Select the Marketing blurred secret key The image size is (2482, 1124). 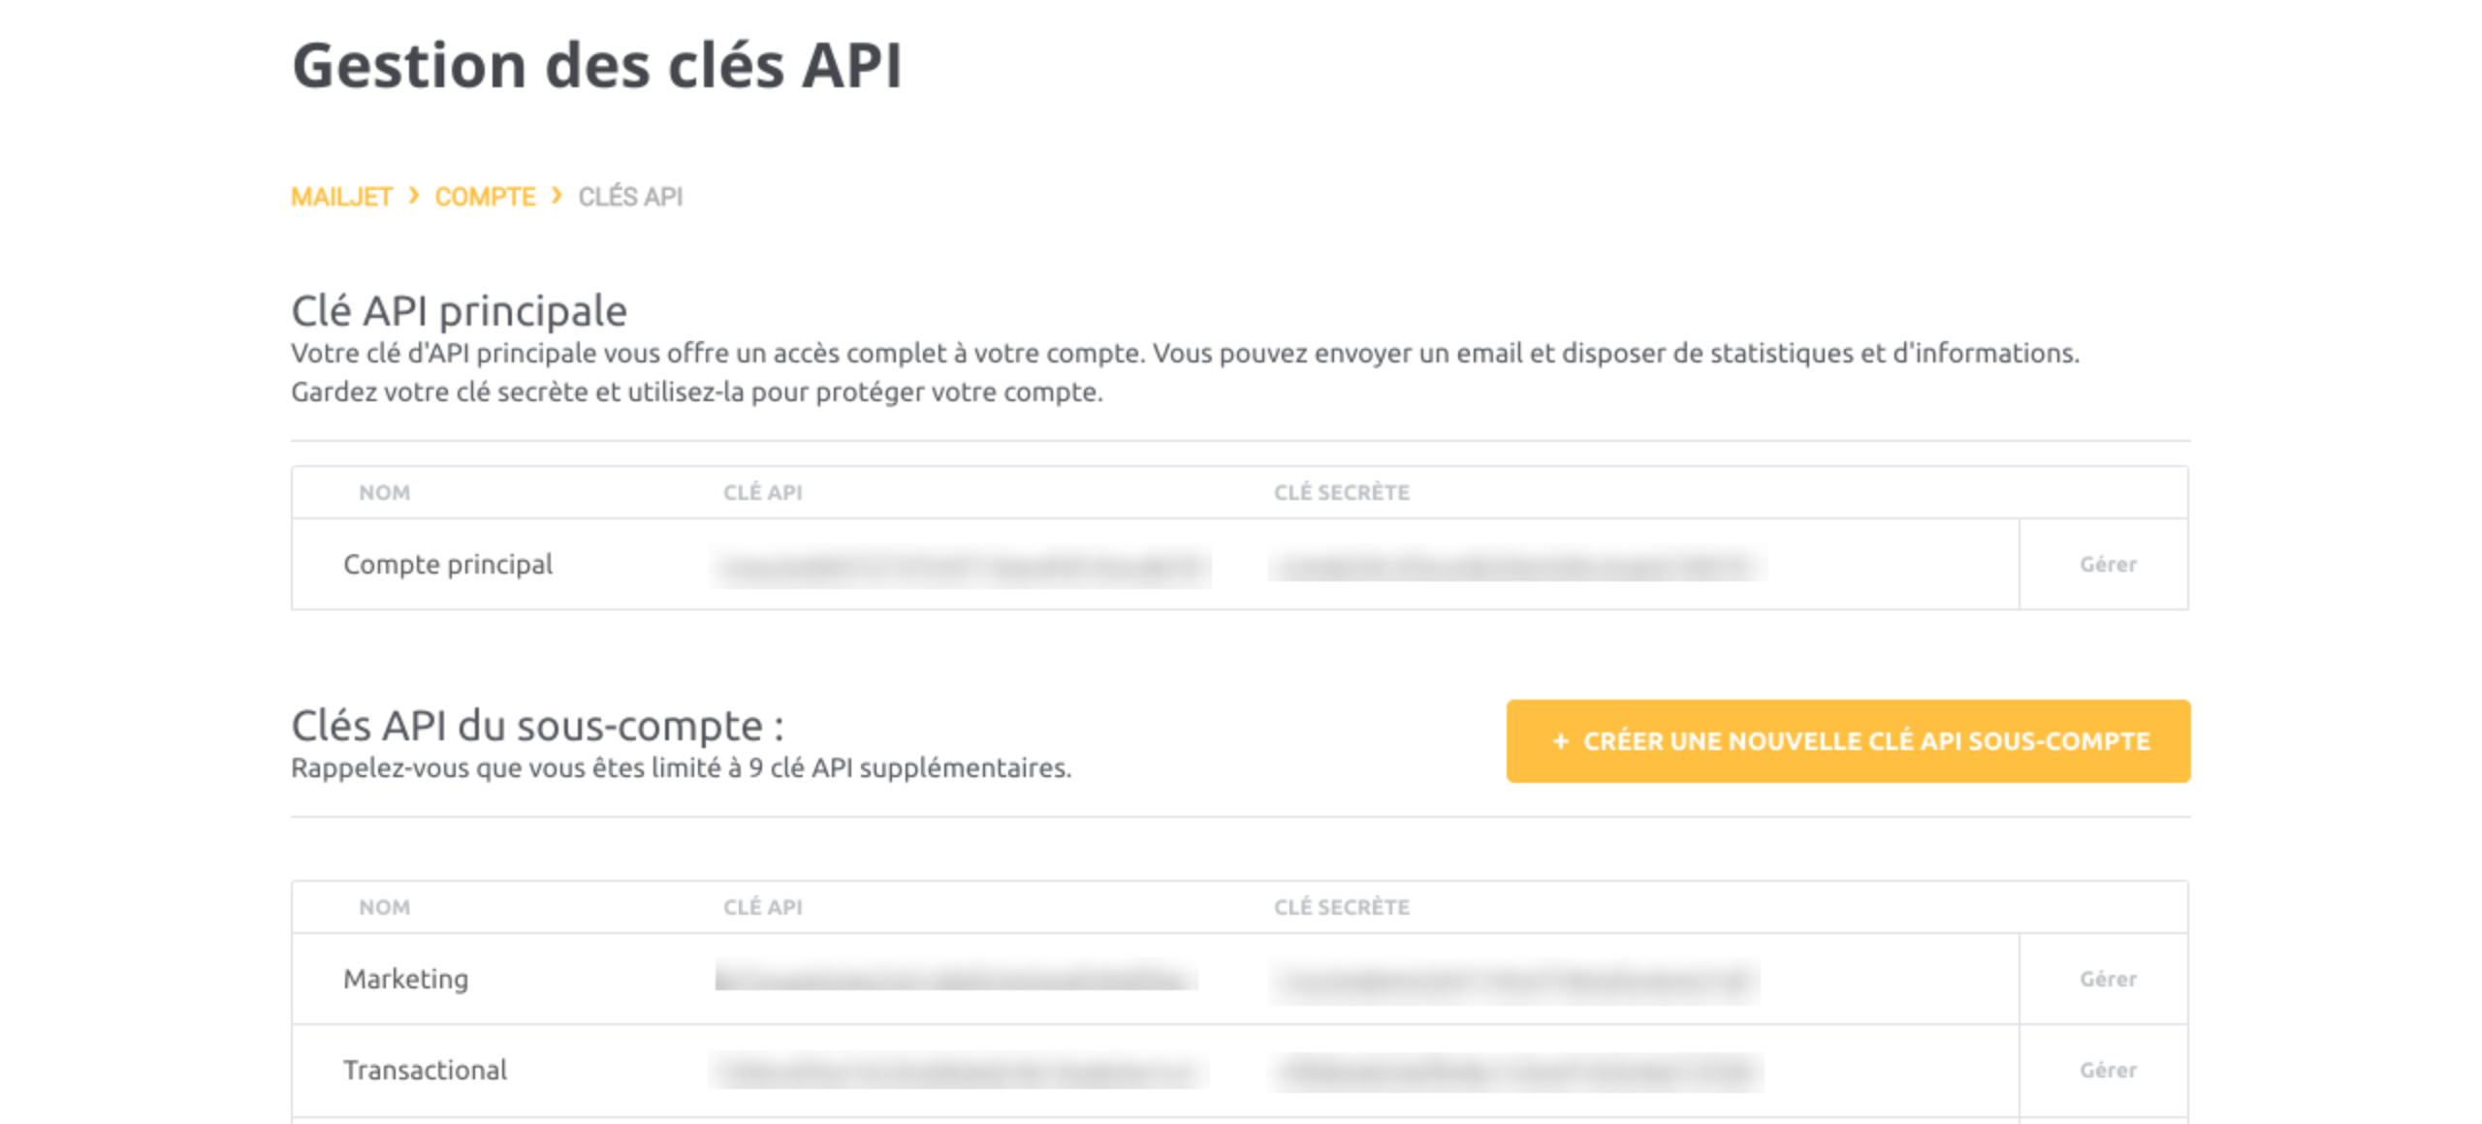click(x=1513, y=981)
